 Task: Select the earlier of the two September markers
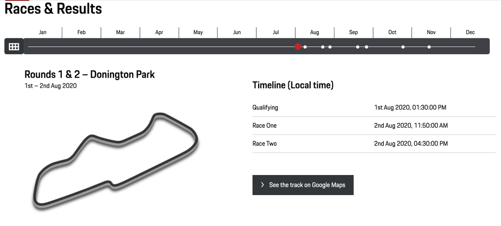pyautogui.click(x=358, y=47)
